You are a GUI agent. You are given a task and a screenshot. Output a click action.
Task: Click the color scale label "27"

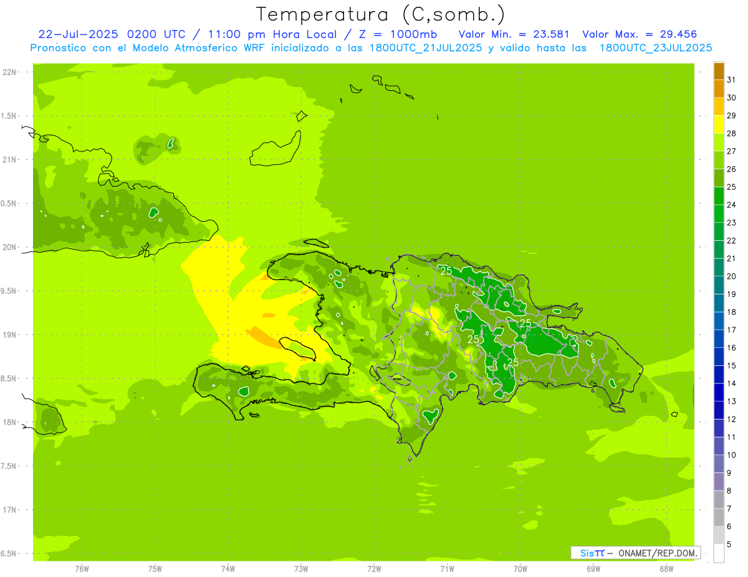click(x=732, y=151)
